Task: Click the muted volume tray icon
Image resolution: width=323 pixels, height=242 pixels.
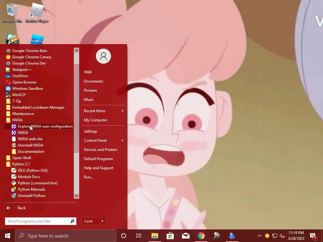Action: point(282,236)
